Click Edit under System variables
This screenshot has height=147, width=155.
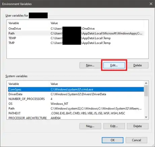[114, 126]
